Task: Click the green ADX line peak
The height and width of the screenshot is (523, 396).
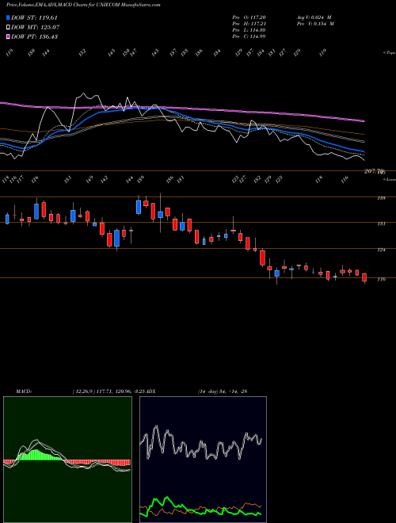Action: coord(168,498)
